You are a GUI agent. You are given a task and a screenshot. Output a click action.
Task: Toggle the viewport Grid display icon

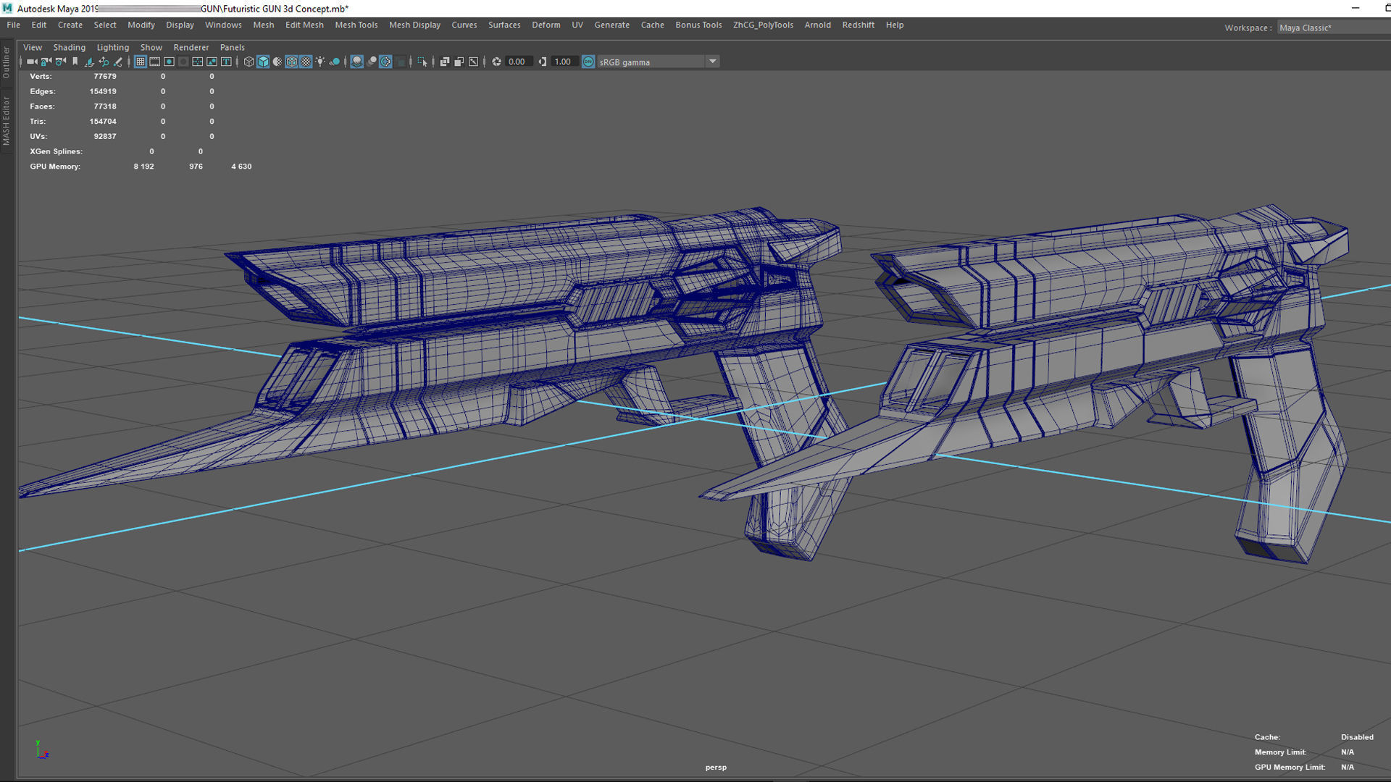pyautogui.click(x=140, y=62)
